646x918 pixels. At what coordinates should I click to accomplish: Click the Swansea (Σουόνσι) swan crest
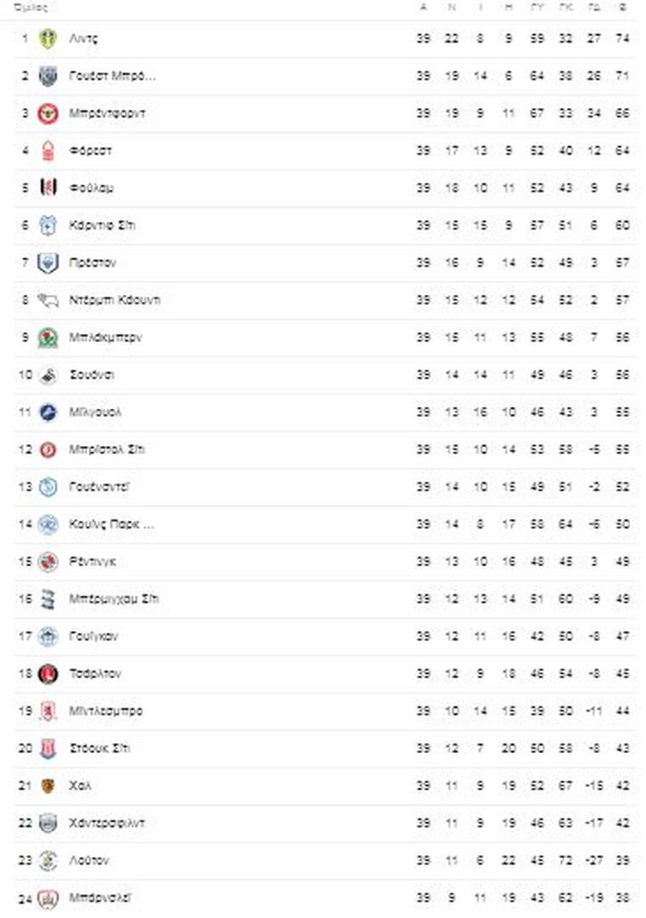tap(48, 376)
